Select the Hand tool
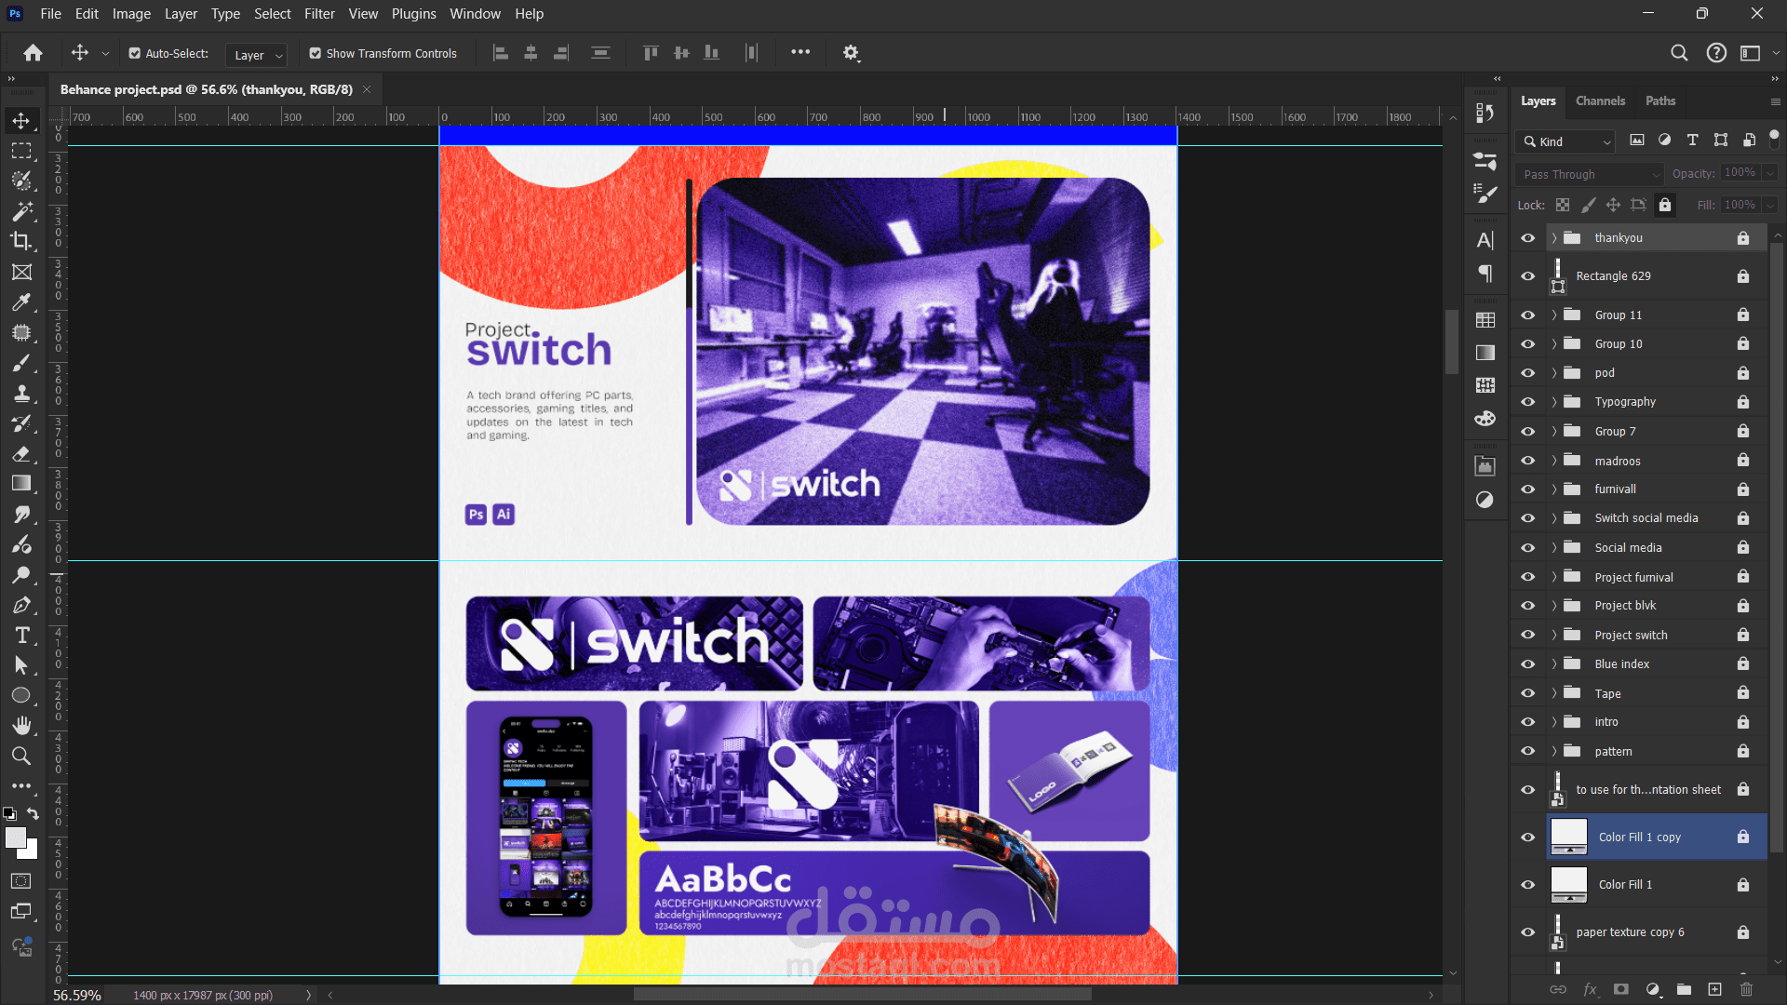This screenshot has height=1005, width=1787. point(21,726)
